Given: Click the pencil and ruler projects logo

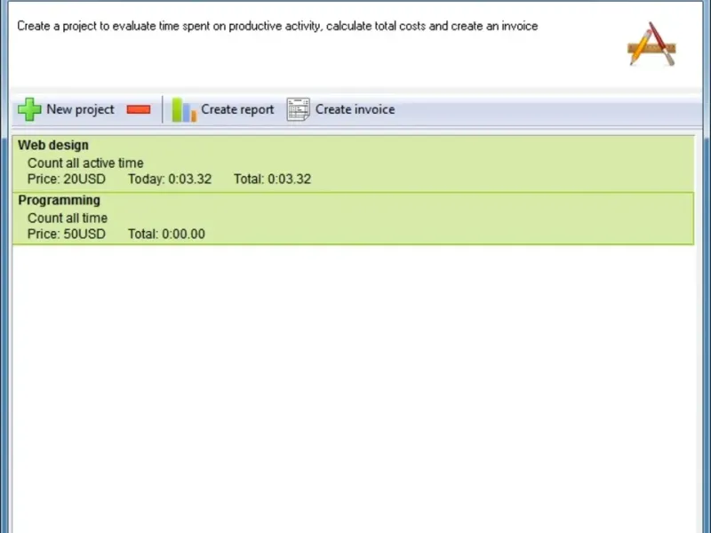Looking at the screenshot, I should (652, 44).
